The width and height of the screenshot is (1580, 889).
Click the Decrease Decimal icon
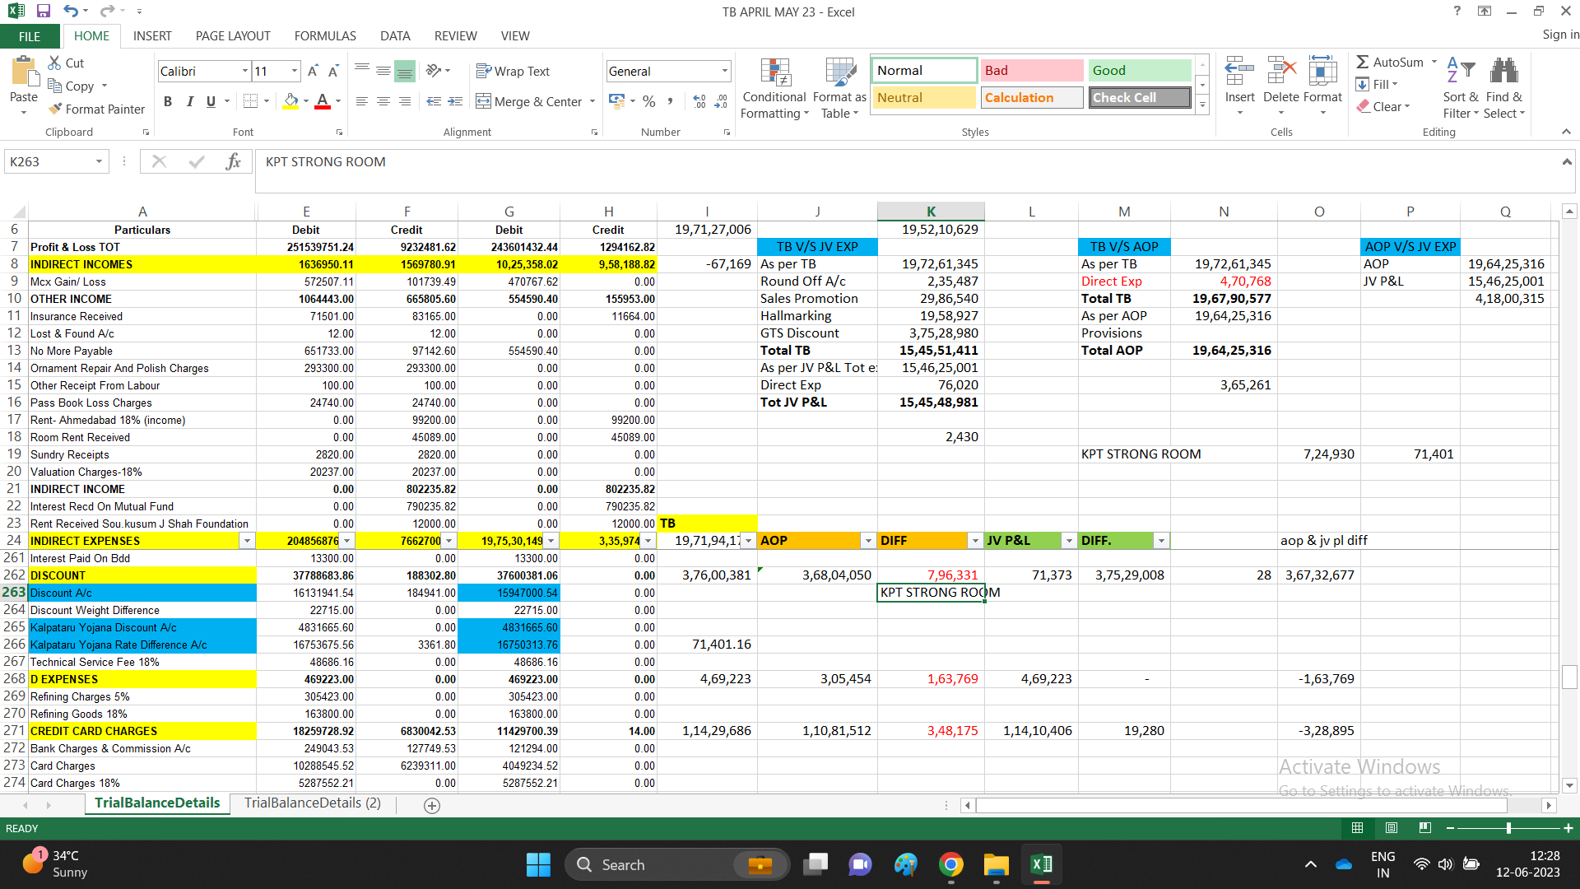[721, 101]
